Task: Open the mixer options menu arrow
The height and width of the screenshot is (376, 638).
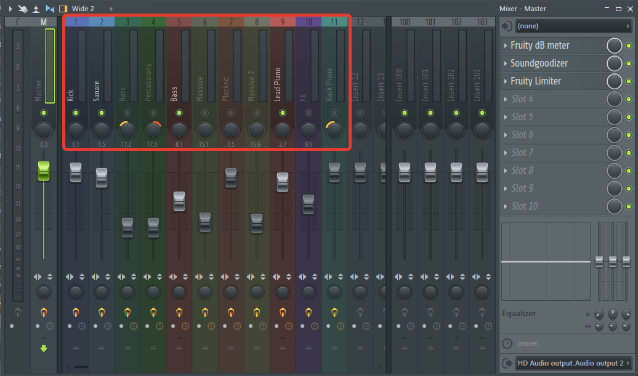Action: click(10, 9)
